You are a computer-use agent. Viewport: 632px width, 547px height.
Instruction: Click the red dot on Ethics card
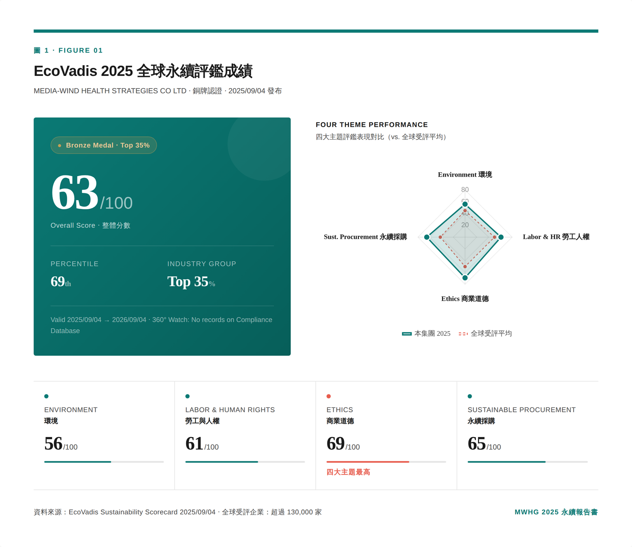click(329, 396)
